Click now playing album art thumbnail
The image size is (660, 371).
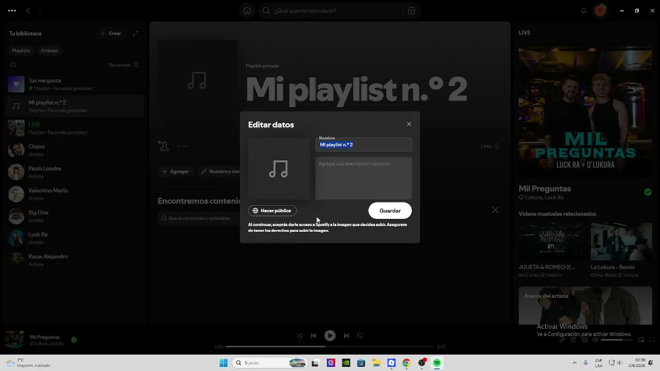tap(14, 340)
